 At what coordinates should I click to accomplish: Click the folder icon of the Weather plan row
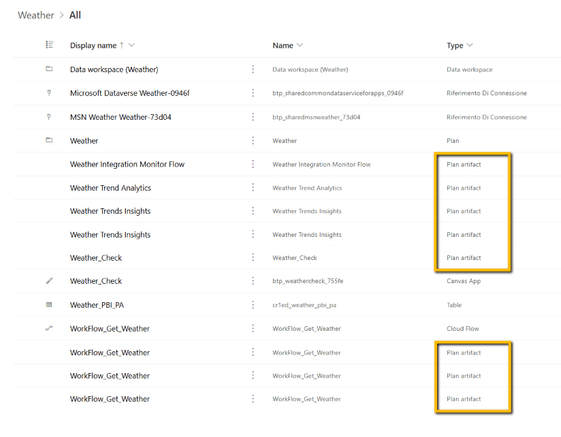coord(49,141)
